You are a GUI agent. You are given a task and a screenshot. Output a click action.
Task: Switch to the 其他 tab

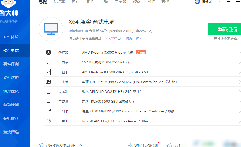click(x=165, y=2)
